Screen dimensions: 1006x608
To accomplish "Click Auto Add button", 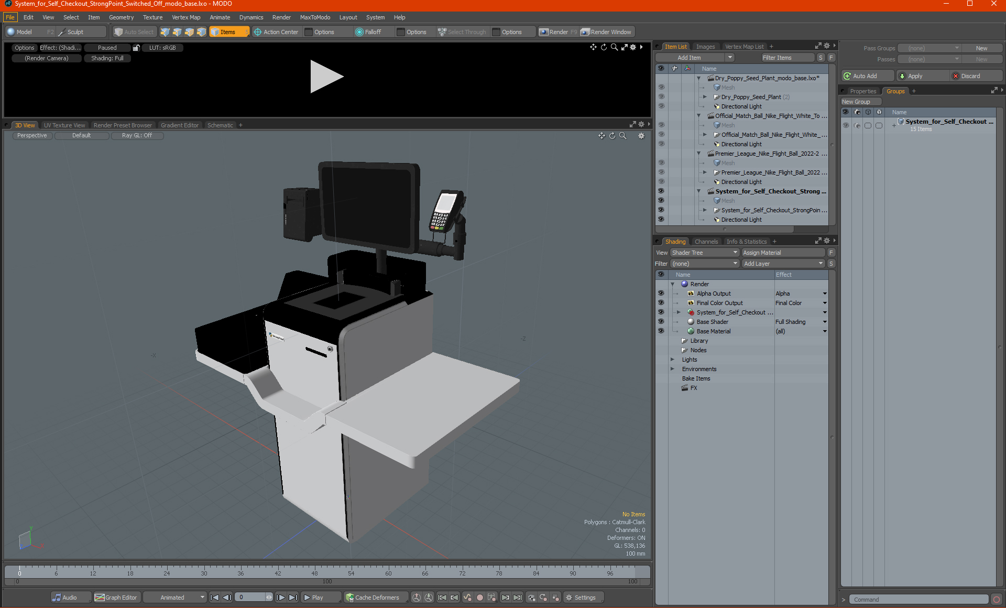I will [867, 76].
